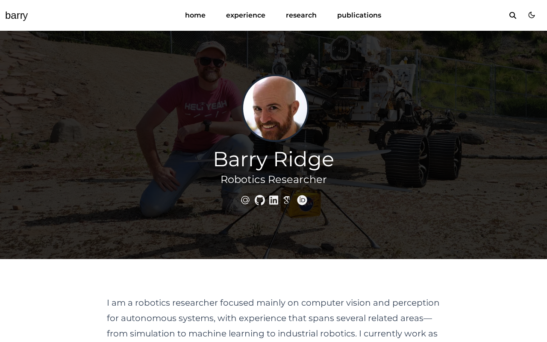Viewport: 547px width, 342px height.
Task: Click the "Barry Ridge" name heading
Action: [273, 159]
